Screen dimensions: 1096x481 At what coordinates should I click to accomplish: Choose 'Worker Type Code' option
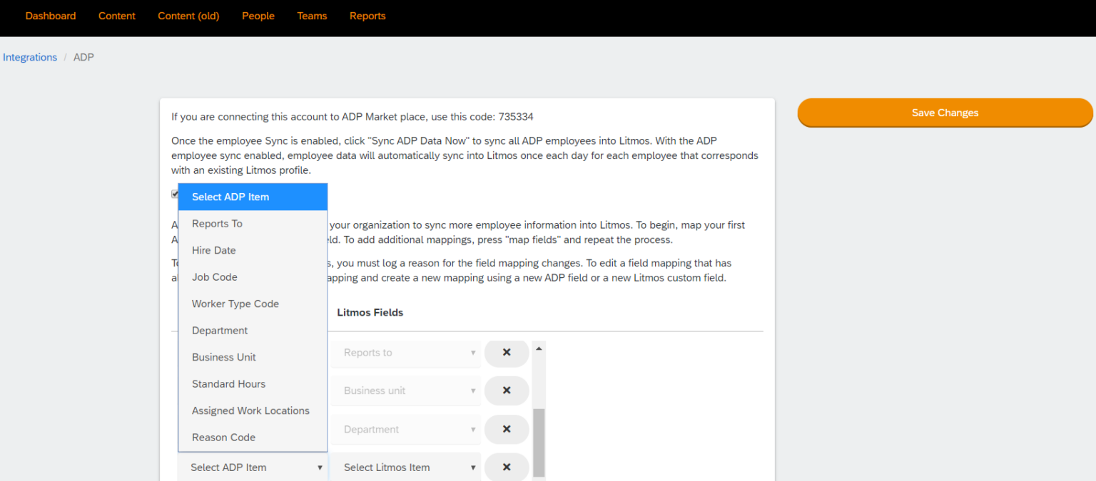coord(253,304)
